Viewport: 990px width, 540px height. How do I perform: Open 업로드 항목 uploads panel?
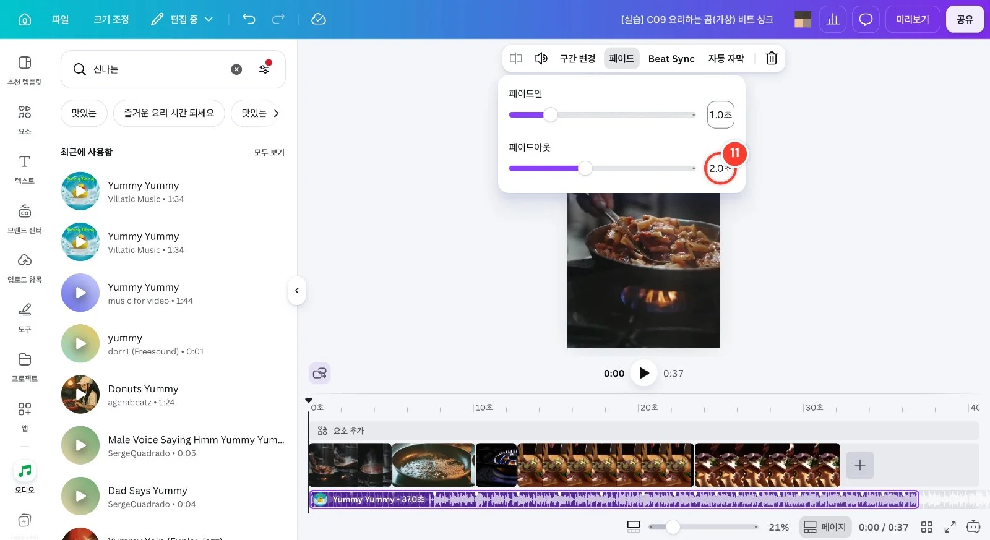[25, 268]
